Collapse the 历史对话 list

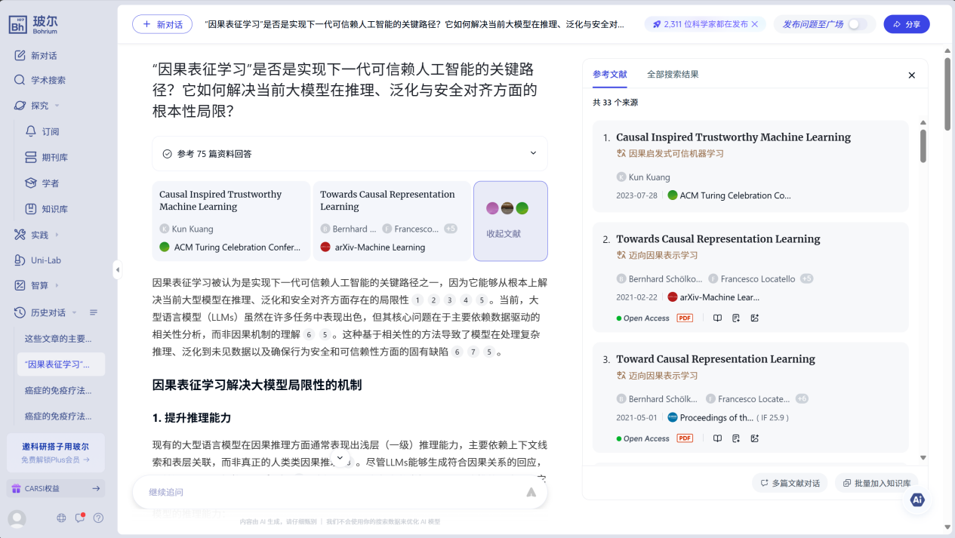94,312
